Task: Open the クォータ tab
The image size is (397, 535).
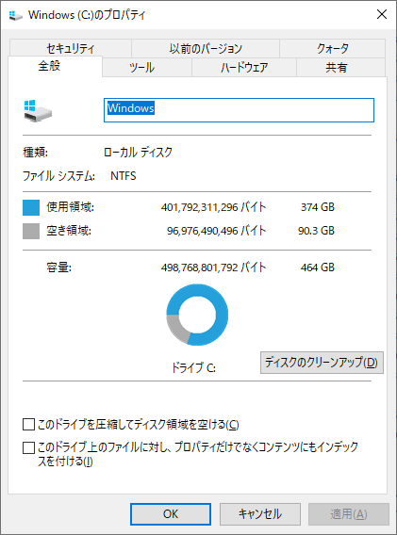Action: (333, 48)
